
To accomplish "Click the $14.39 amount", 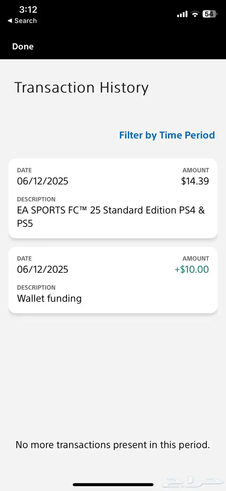I will [x=195, y=181].
